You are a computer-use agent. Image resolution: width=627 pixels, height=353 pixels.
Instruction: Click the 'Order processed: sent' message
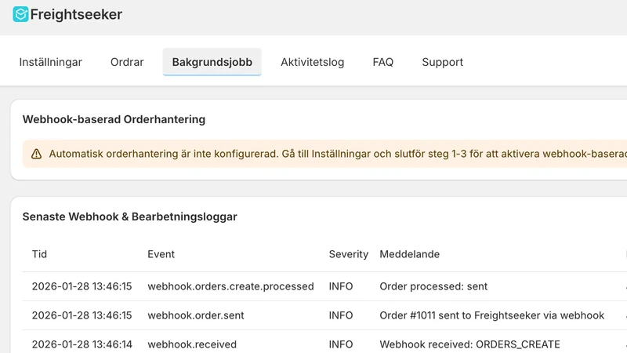tap(433, 286)
